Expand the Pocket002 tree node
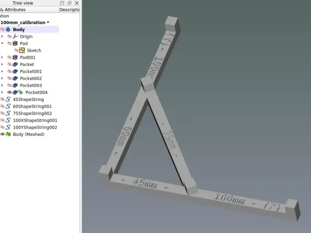Viewport: 311px width, 233px height. coord(2,79)
